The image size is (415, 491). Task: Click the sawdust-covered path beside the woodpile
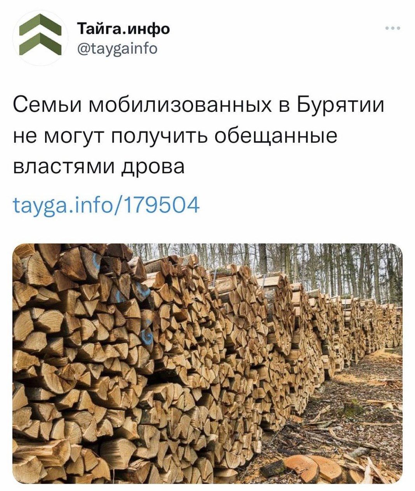[x=349, y=412]
